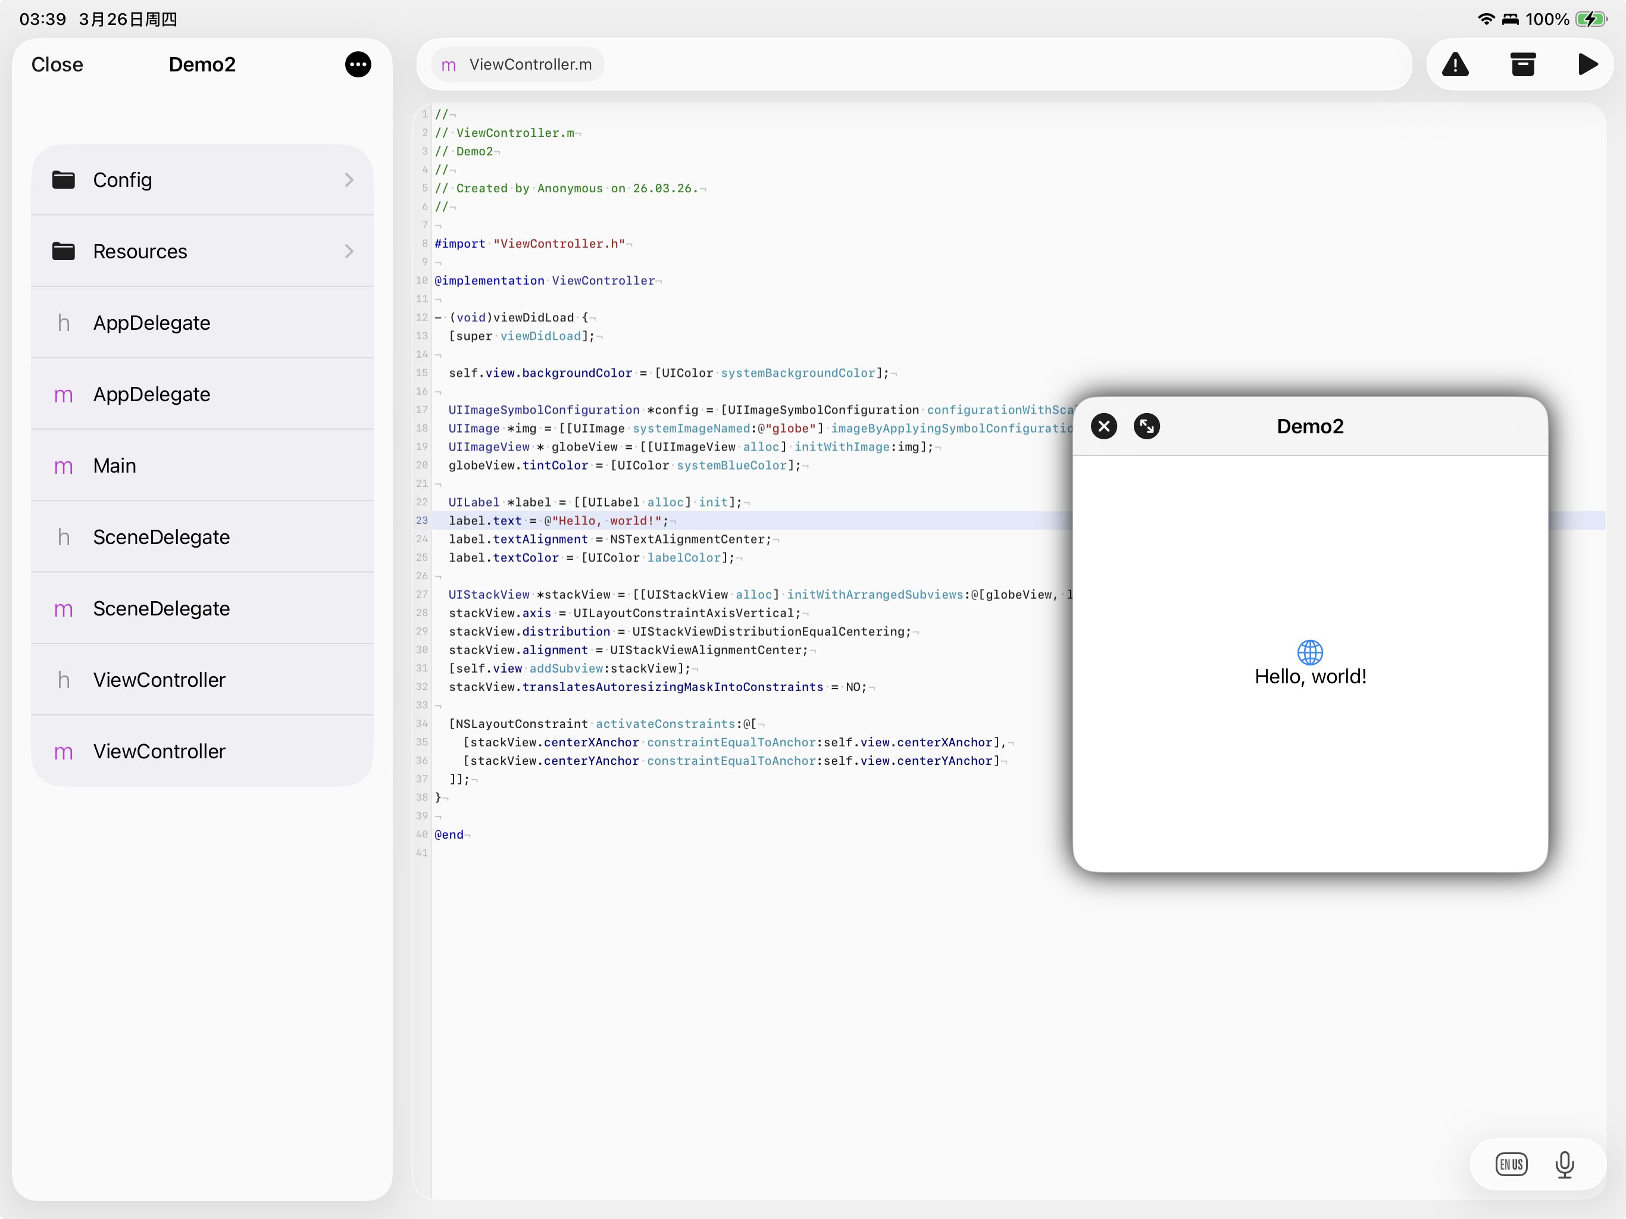Click the @implementation ViewController line
The height and width of the screenshot is (1219, 1626).
[x=545, y=280]
